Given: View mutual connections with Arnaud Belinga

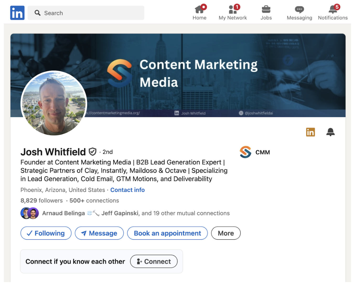Looking at the screenshot, I should coord(136,213).
